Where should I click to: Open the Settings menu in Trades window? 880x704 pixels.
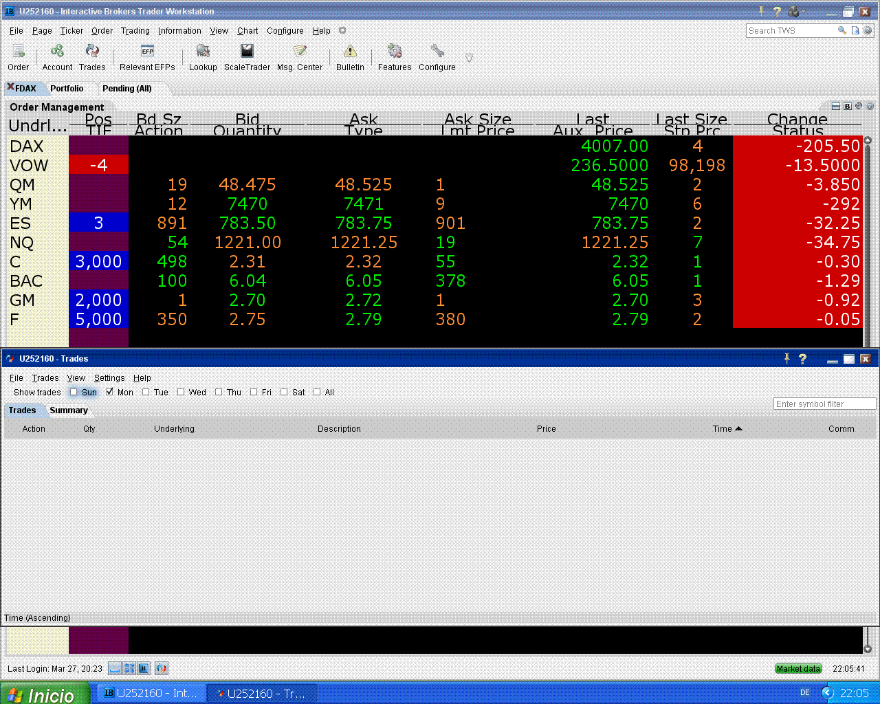tap(109, 378)
